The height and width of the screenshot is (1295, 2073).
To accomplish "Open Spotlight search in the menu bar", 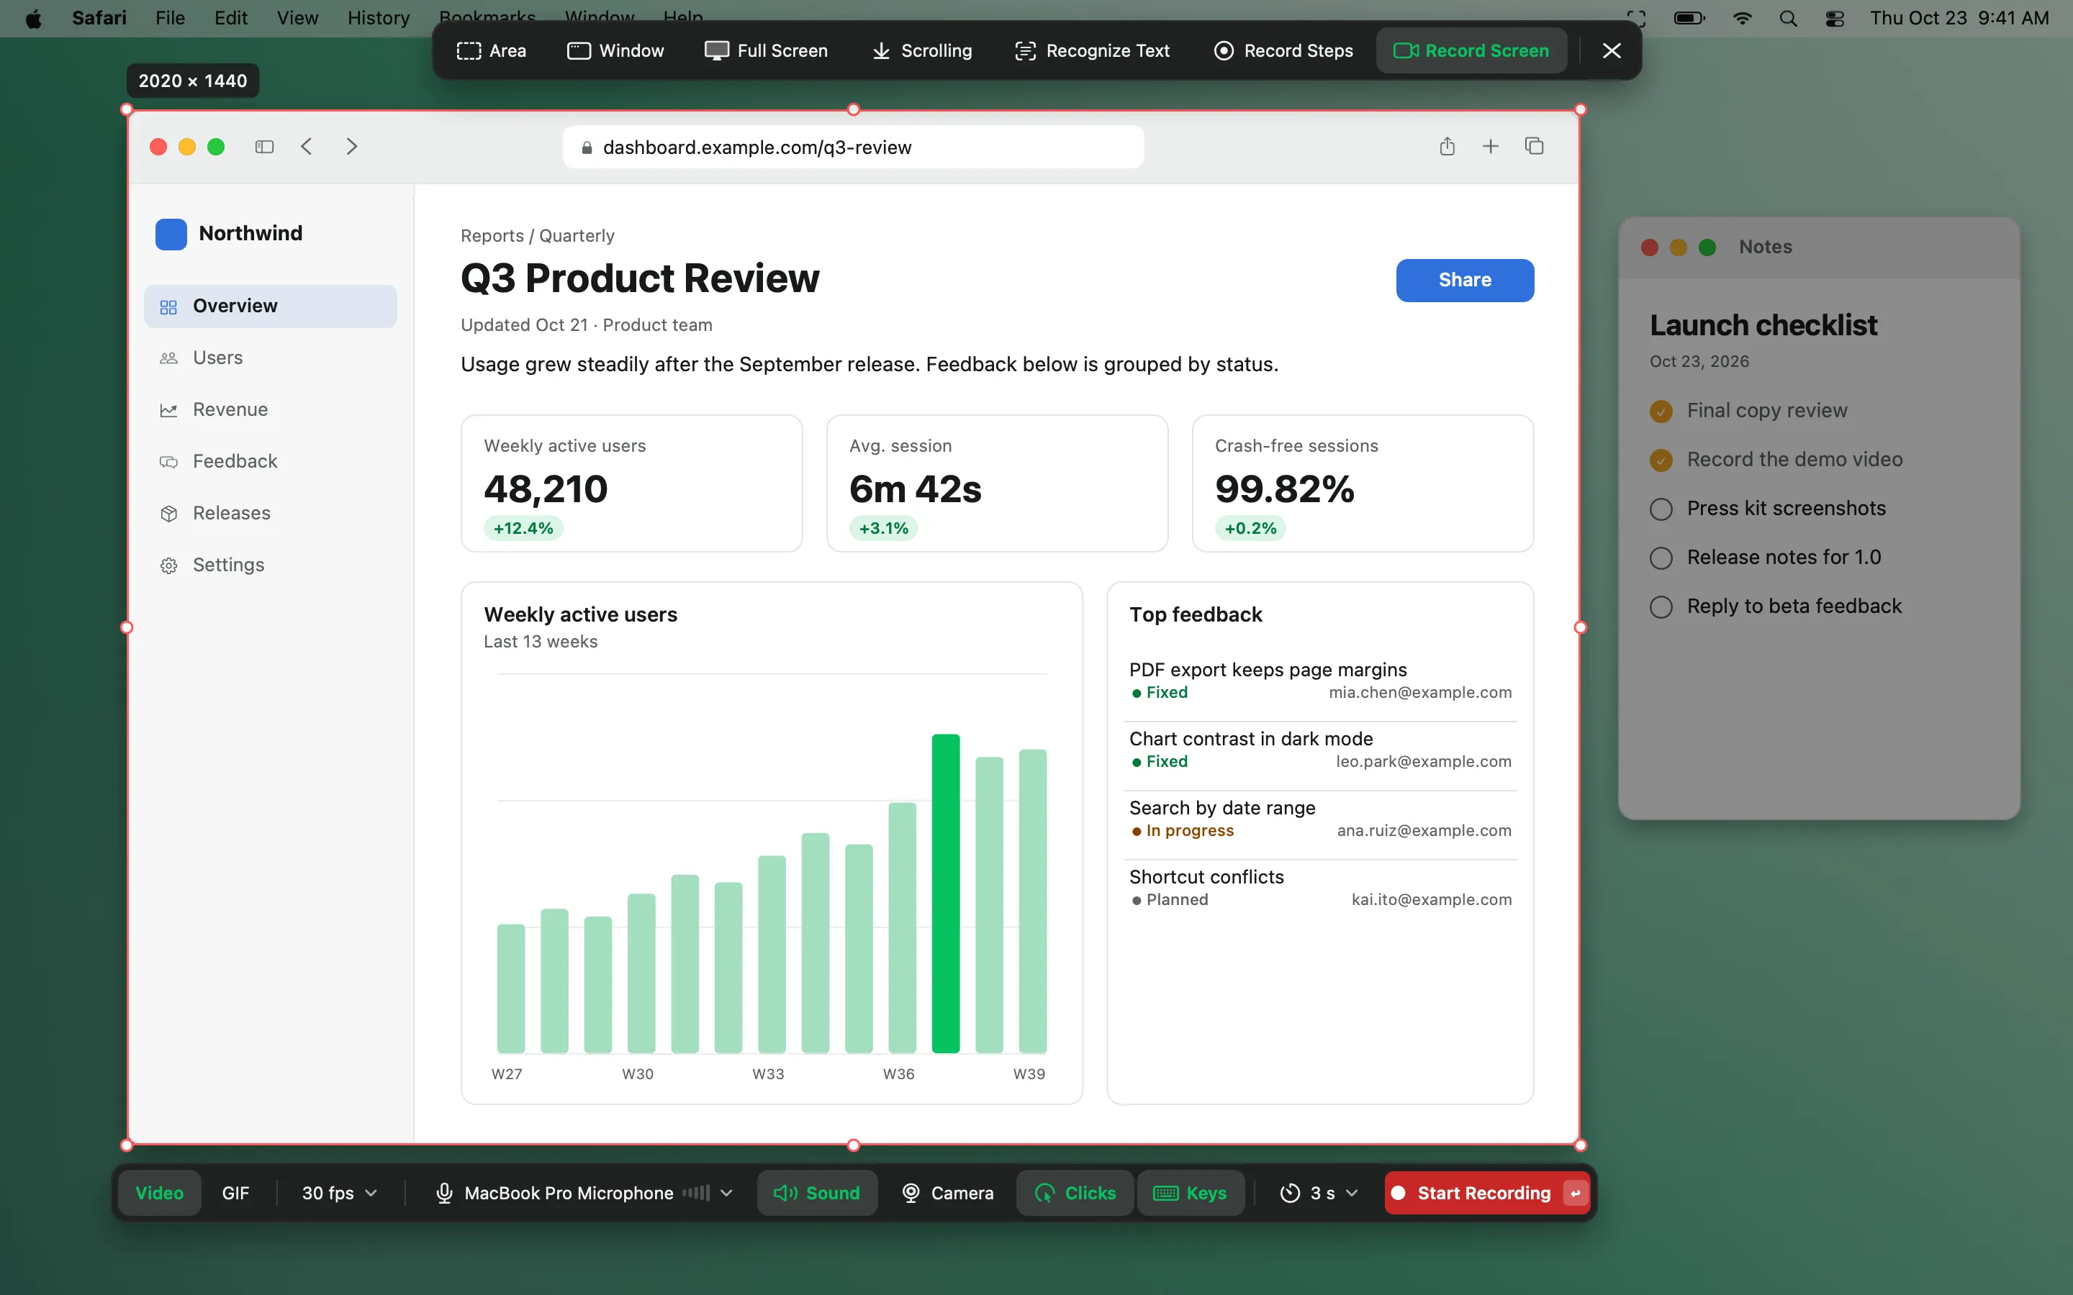I will tap(1789, 18).
